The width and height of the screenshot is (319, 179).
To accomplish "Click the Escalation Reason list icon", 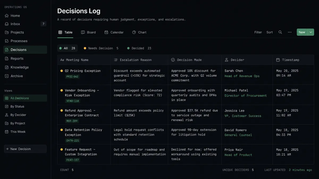I will click(x=116, y=60).
